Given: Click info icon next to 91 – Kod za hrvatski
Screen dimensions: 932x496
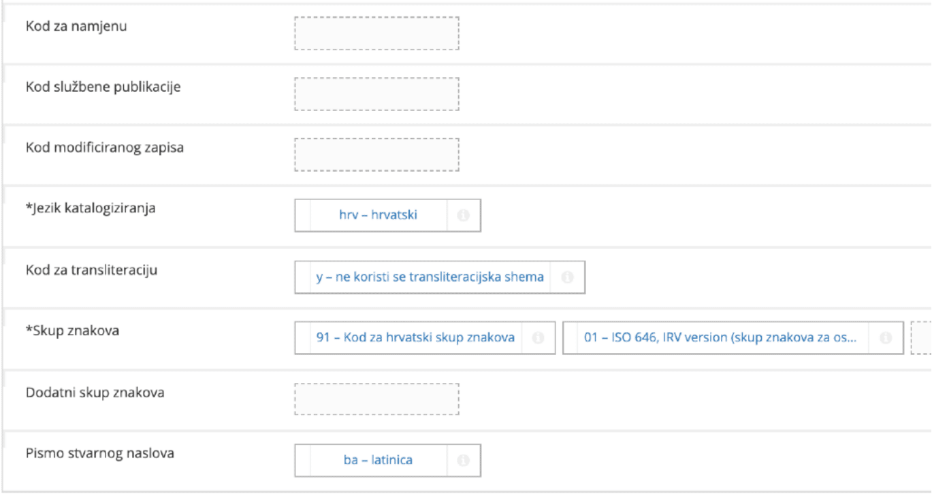Looking at the screenshot, I should click(x=539, y=338).
